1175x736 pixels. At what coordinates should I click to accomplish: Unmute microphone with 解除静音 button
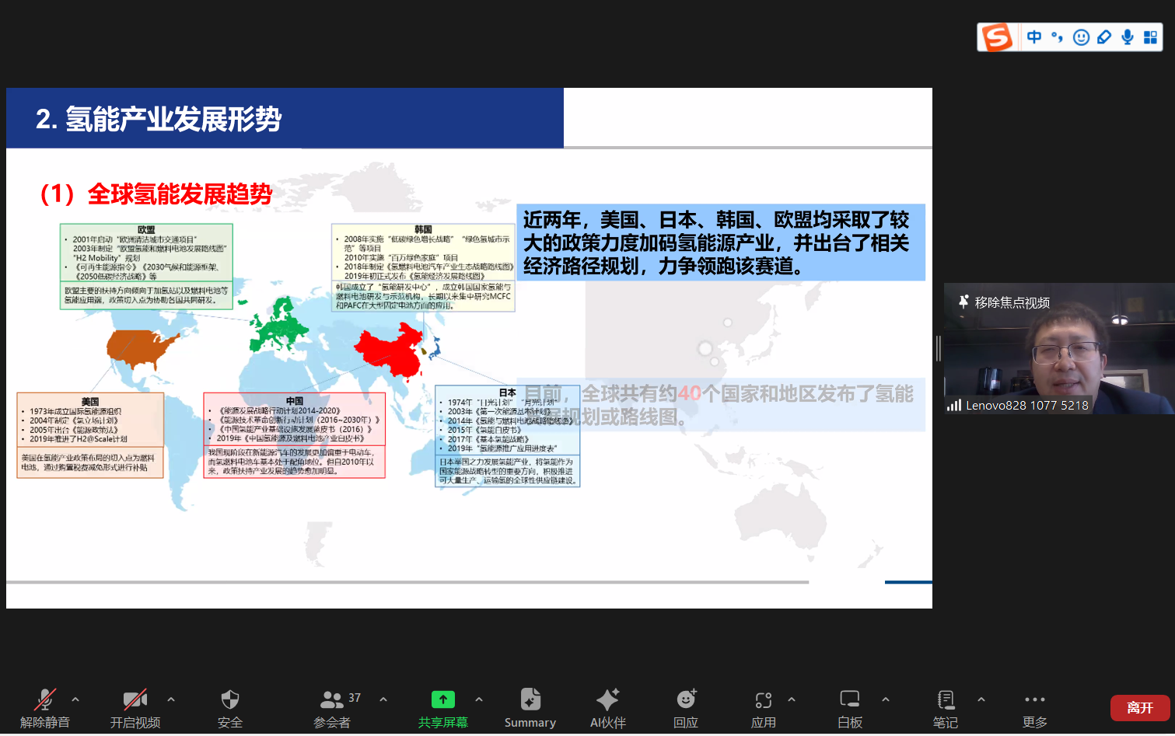tap(45, 708)
